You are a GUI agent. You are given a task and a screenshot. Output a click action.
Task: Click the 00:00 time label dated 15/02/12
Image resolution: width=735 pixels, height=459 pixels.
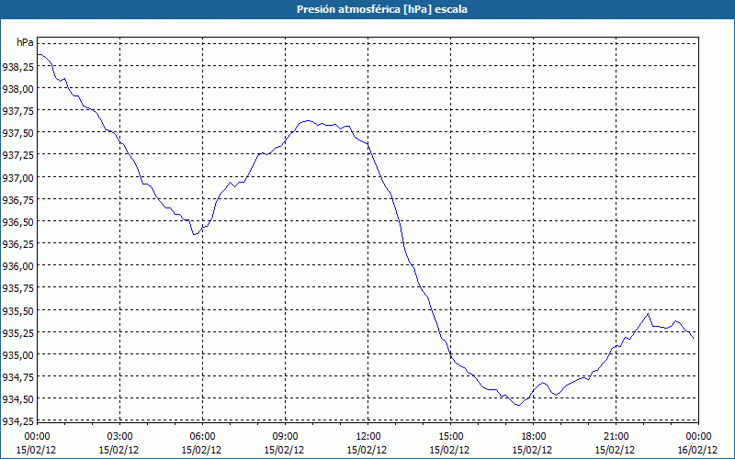point(37,437)
